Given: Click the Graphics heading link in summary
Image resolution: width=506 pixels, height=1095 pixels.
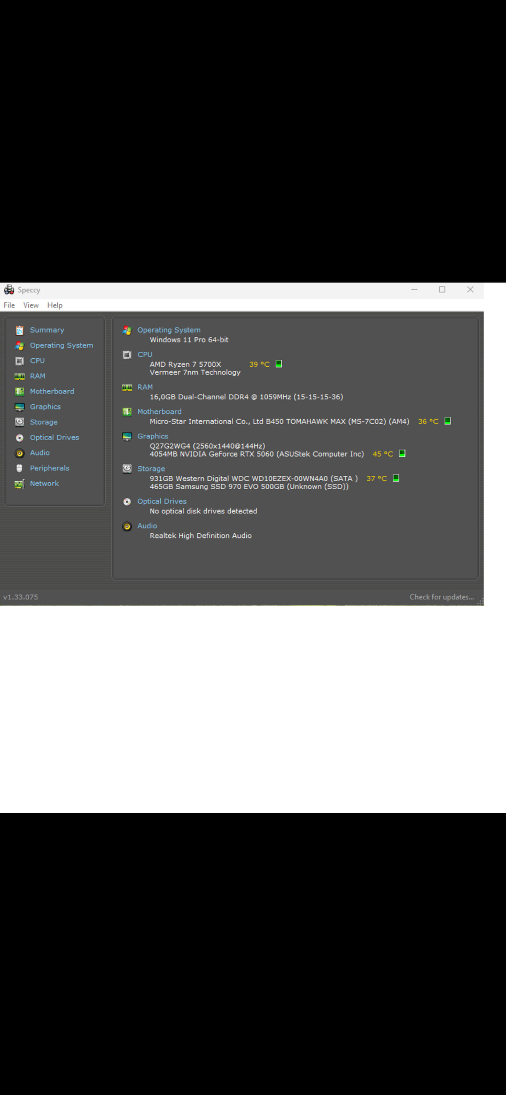Looking at the screenshot, I should coord(153,436).
